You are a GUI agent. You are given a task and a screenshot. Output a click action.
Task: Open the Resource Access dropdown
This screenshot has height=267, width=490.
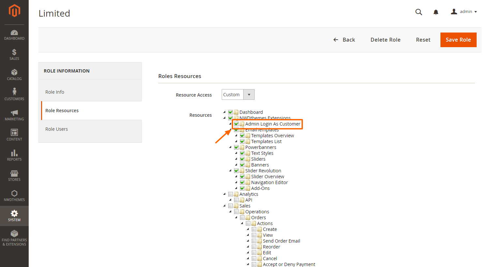tap(238, 95)
